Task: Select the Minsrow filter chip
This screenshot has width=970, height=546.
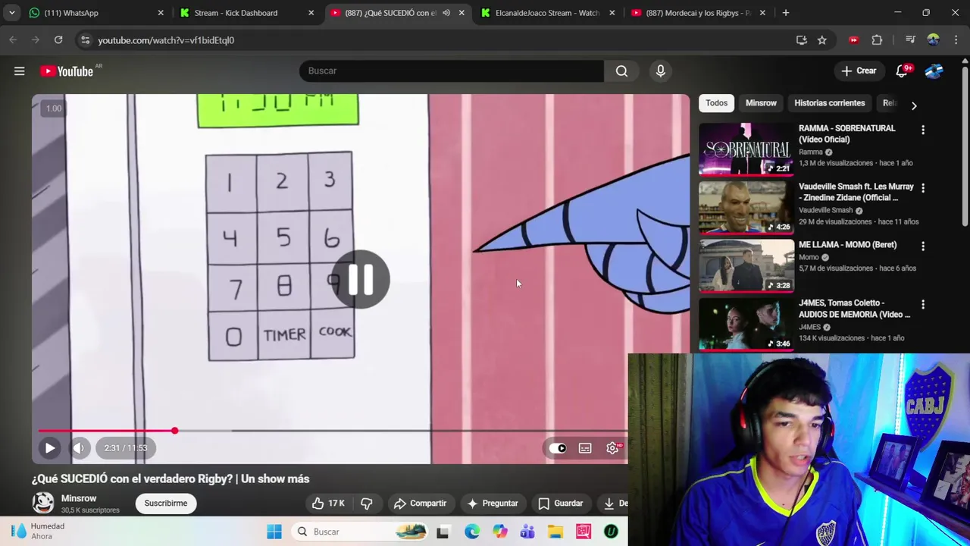Action: tap(761, 103)
